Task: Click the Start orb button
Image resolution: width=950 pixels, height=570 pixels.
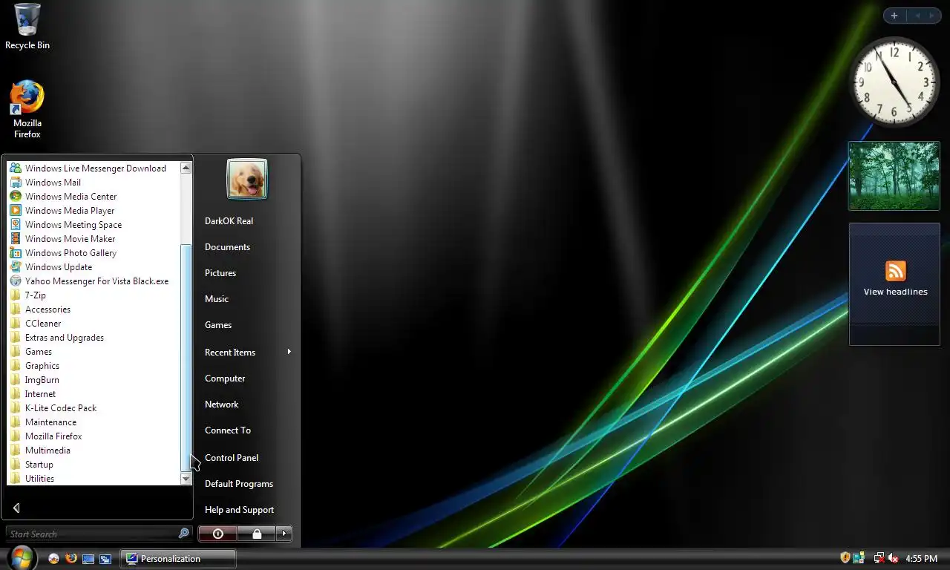Action: (x=21, y=557)
